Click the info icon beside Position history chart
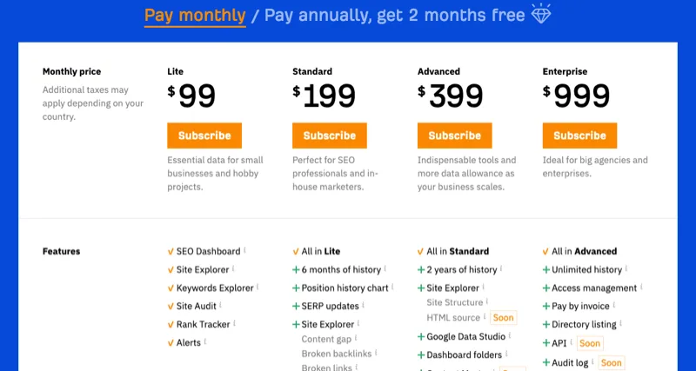The height and width of the screenshot is (371, 696). click(x=393, y=287)
